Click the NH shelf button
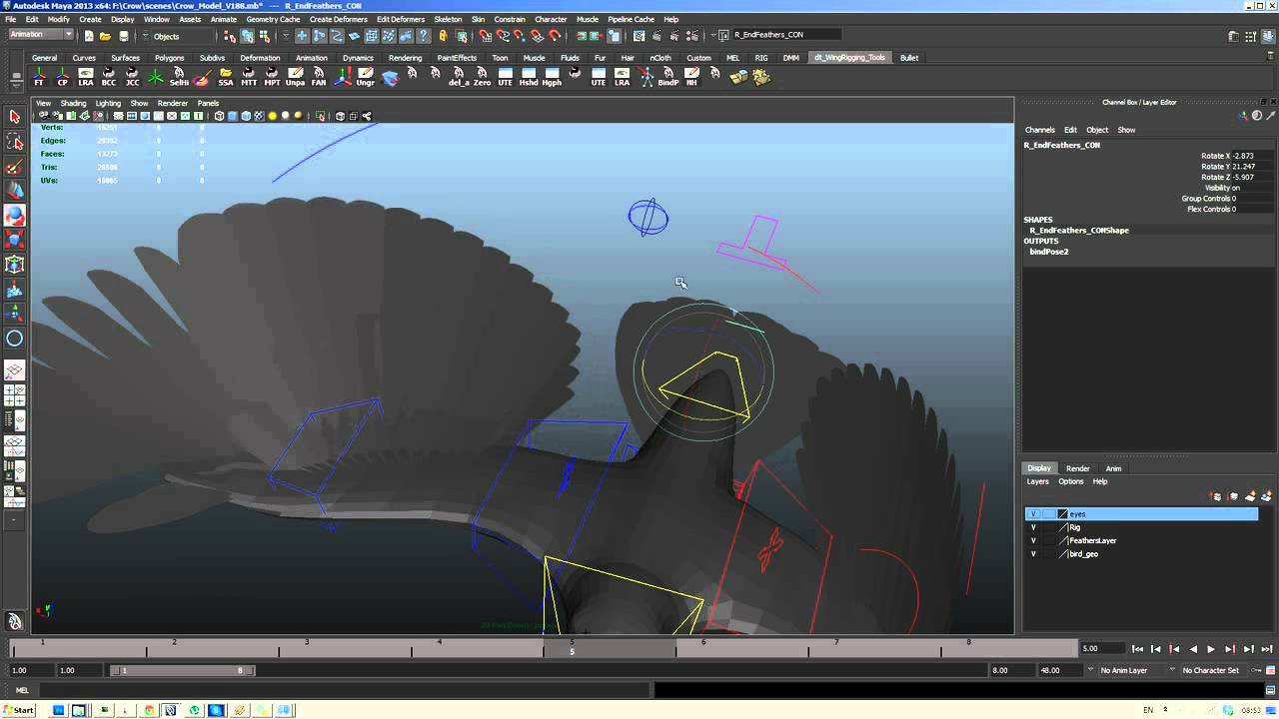 pyautogui.click(x=691, y=77)
